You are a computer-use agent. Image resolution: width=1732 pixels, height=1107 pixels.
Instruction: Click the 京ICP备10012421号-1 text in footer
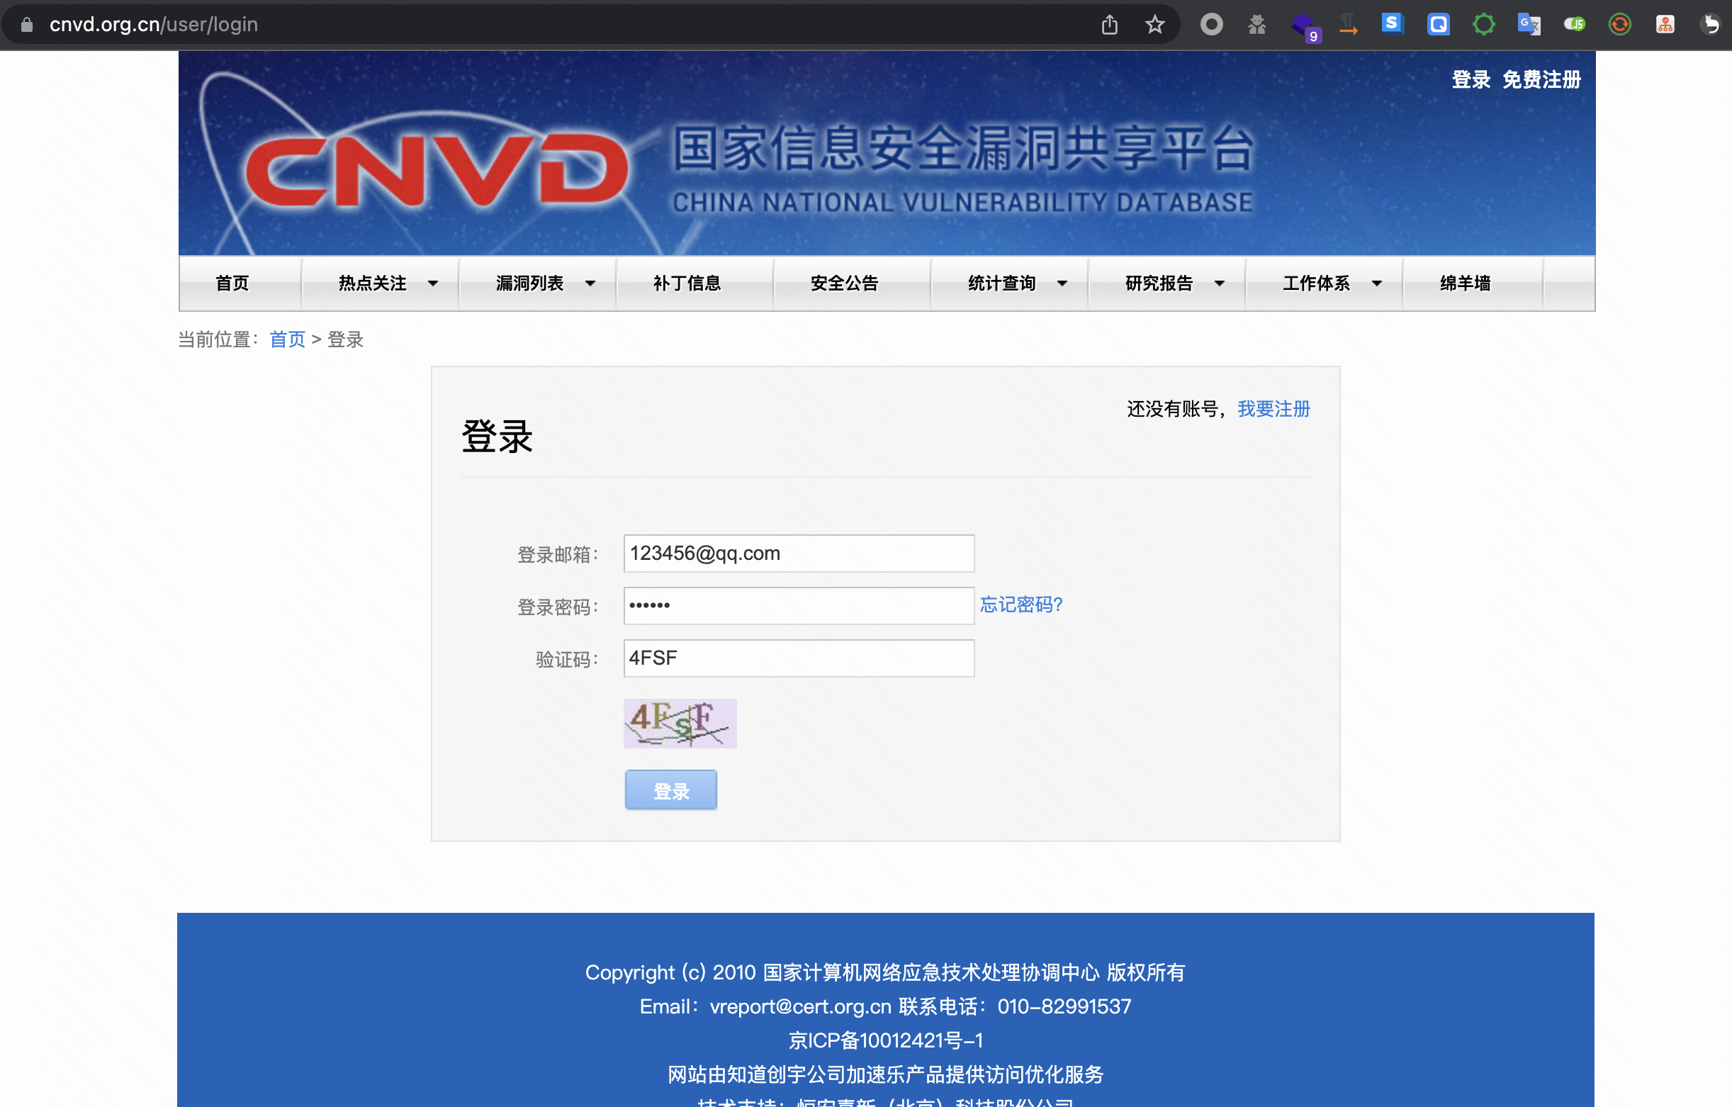pos(885,1040)
